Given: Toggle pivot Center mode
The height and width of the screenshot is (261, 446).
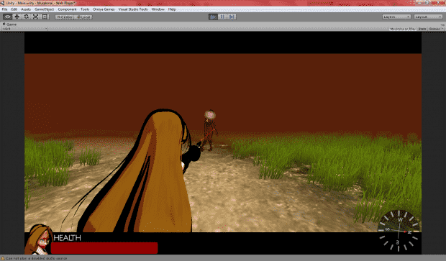Looking at the screenshot, I should (x=65, y=17).
